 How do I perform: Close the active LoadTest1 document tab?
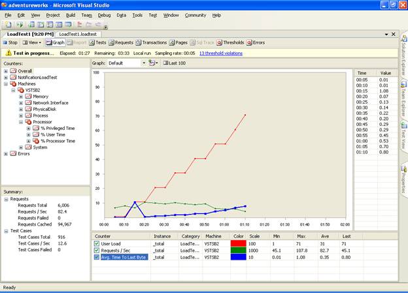click(394, 34)
